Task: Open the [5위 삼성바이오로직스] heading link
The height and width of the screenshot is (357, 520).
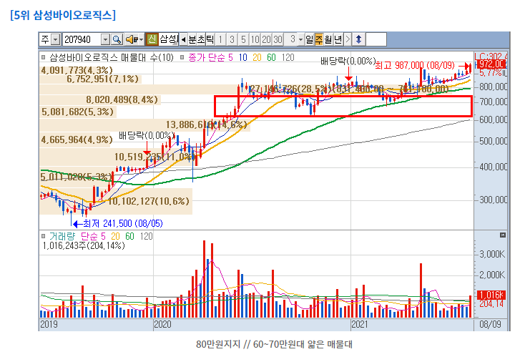Action: click(x=63, y=15)
